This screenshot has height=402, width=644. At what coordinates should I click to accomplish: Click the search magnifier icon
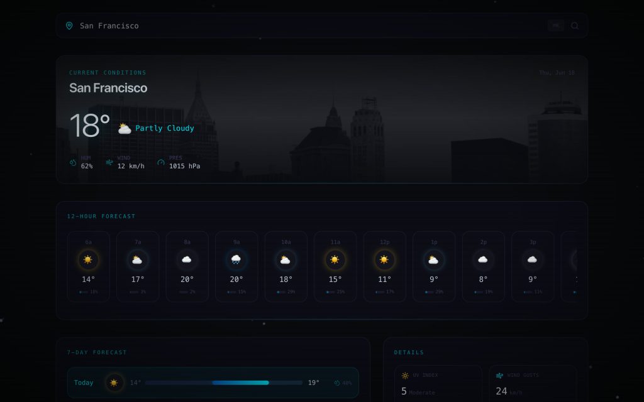(x=575, y=26)
